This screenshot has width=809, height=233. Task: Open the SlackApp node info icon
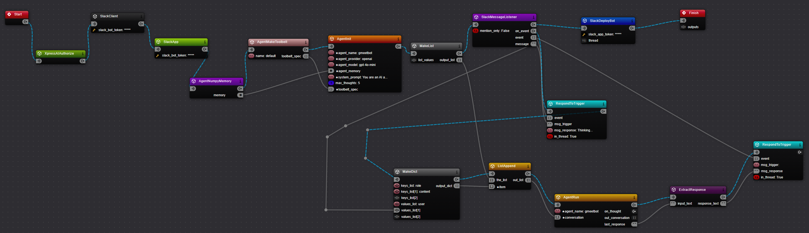coord(205,42)
